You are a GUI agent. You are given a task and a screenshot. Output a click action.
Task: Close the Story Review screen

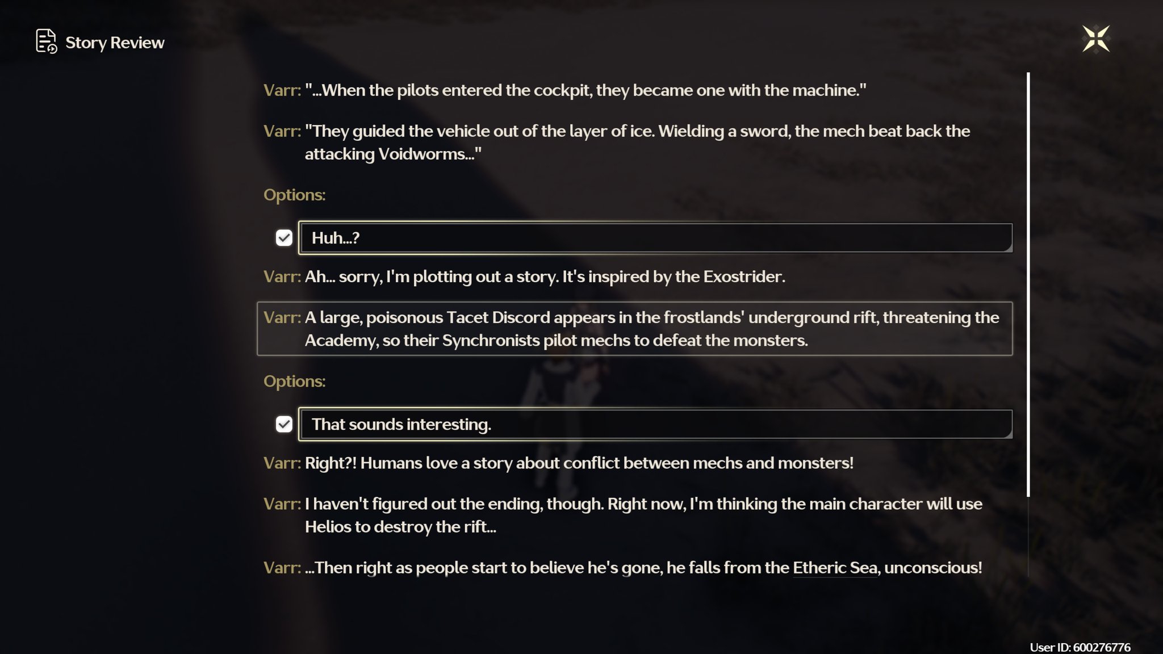(x=1095, y=39)
